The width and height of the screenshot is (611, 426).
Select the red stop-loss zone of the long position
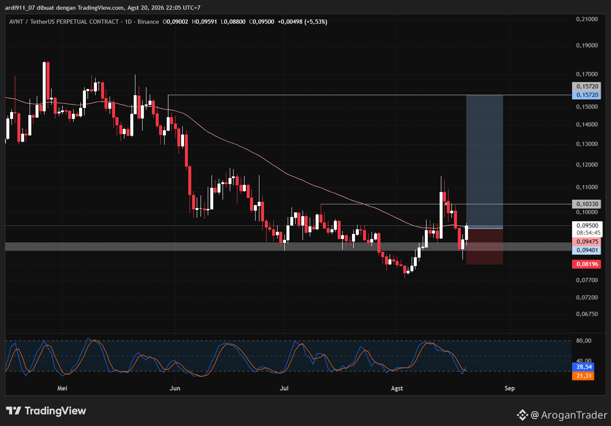tap(484, 246)
